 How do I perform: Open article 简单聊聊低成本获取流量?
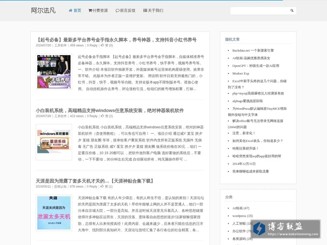(x=251, y=171)
